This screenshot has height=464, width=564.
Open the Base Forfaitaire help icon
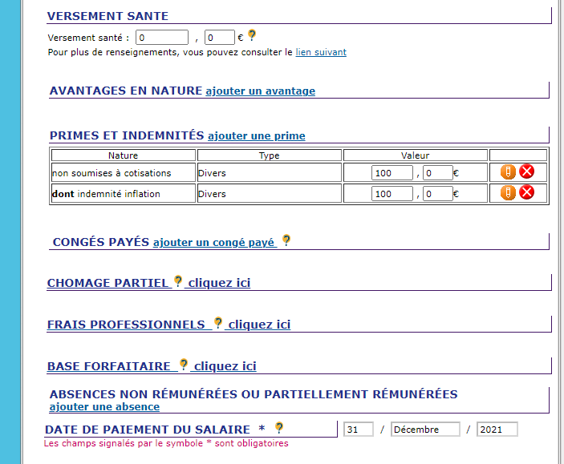[184, 365]
